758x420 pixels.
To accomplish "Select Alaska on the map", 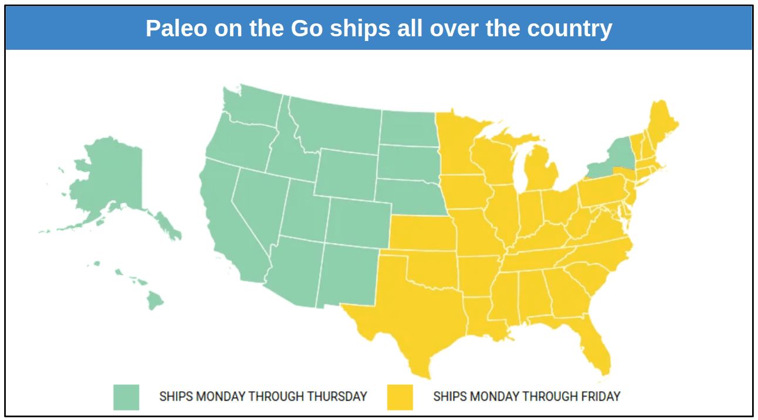I will point(109,182).
